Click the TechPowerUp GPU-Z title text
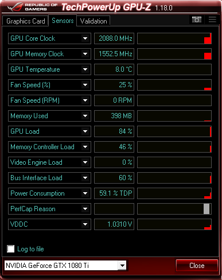Screen dimensions: 222x280 pos(106,7)
